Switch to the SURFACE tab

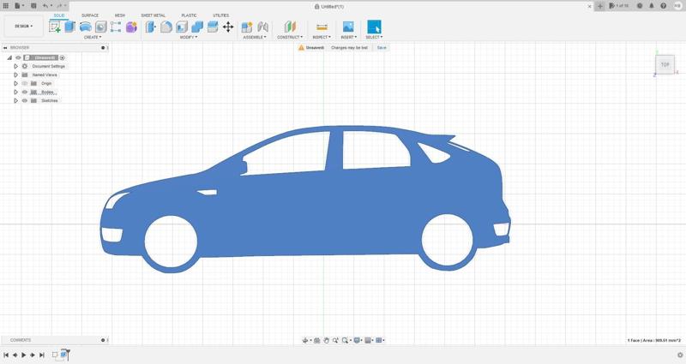pos(90,15)
